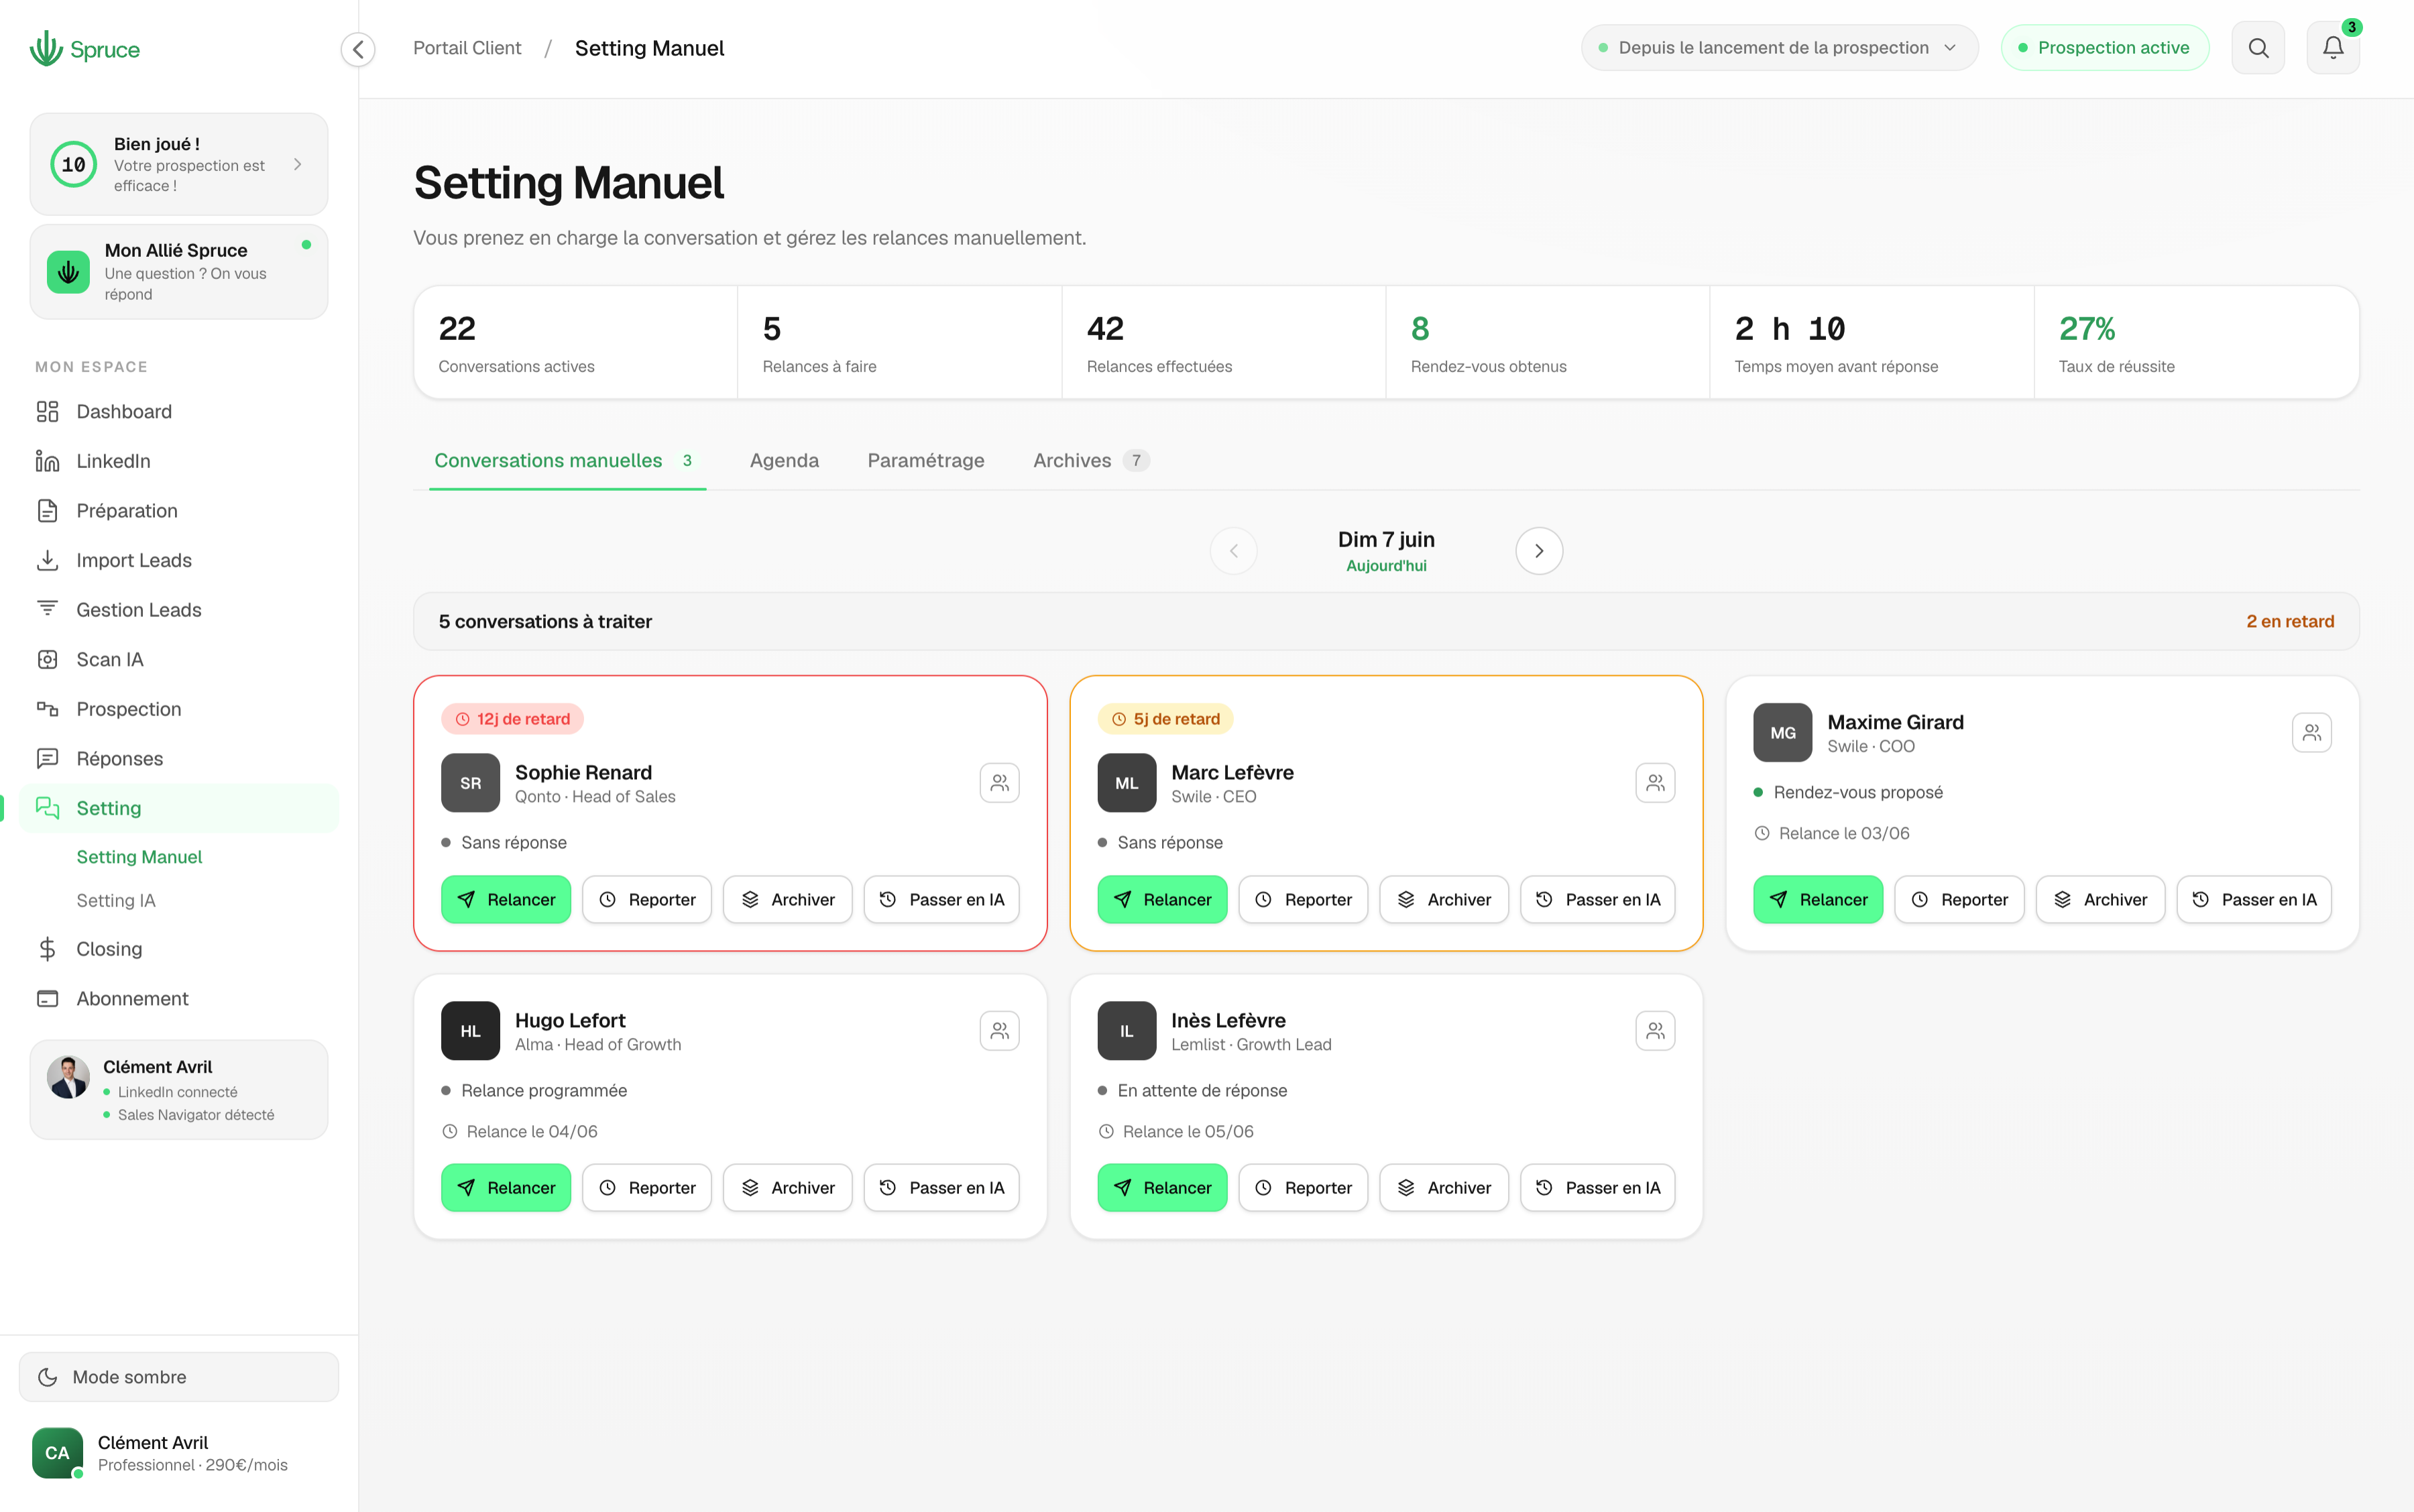The height and width of the screenshot is (1512, 2414).
Task: Open Import Leads in the sidebar
Action: [x=179, y=560]
